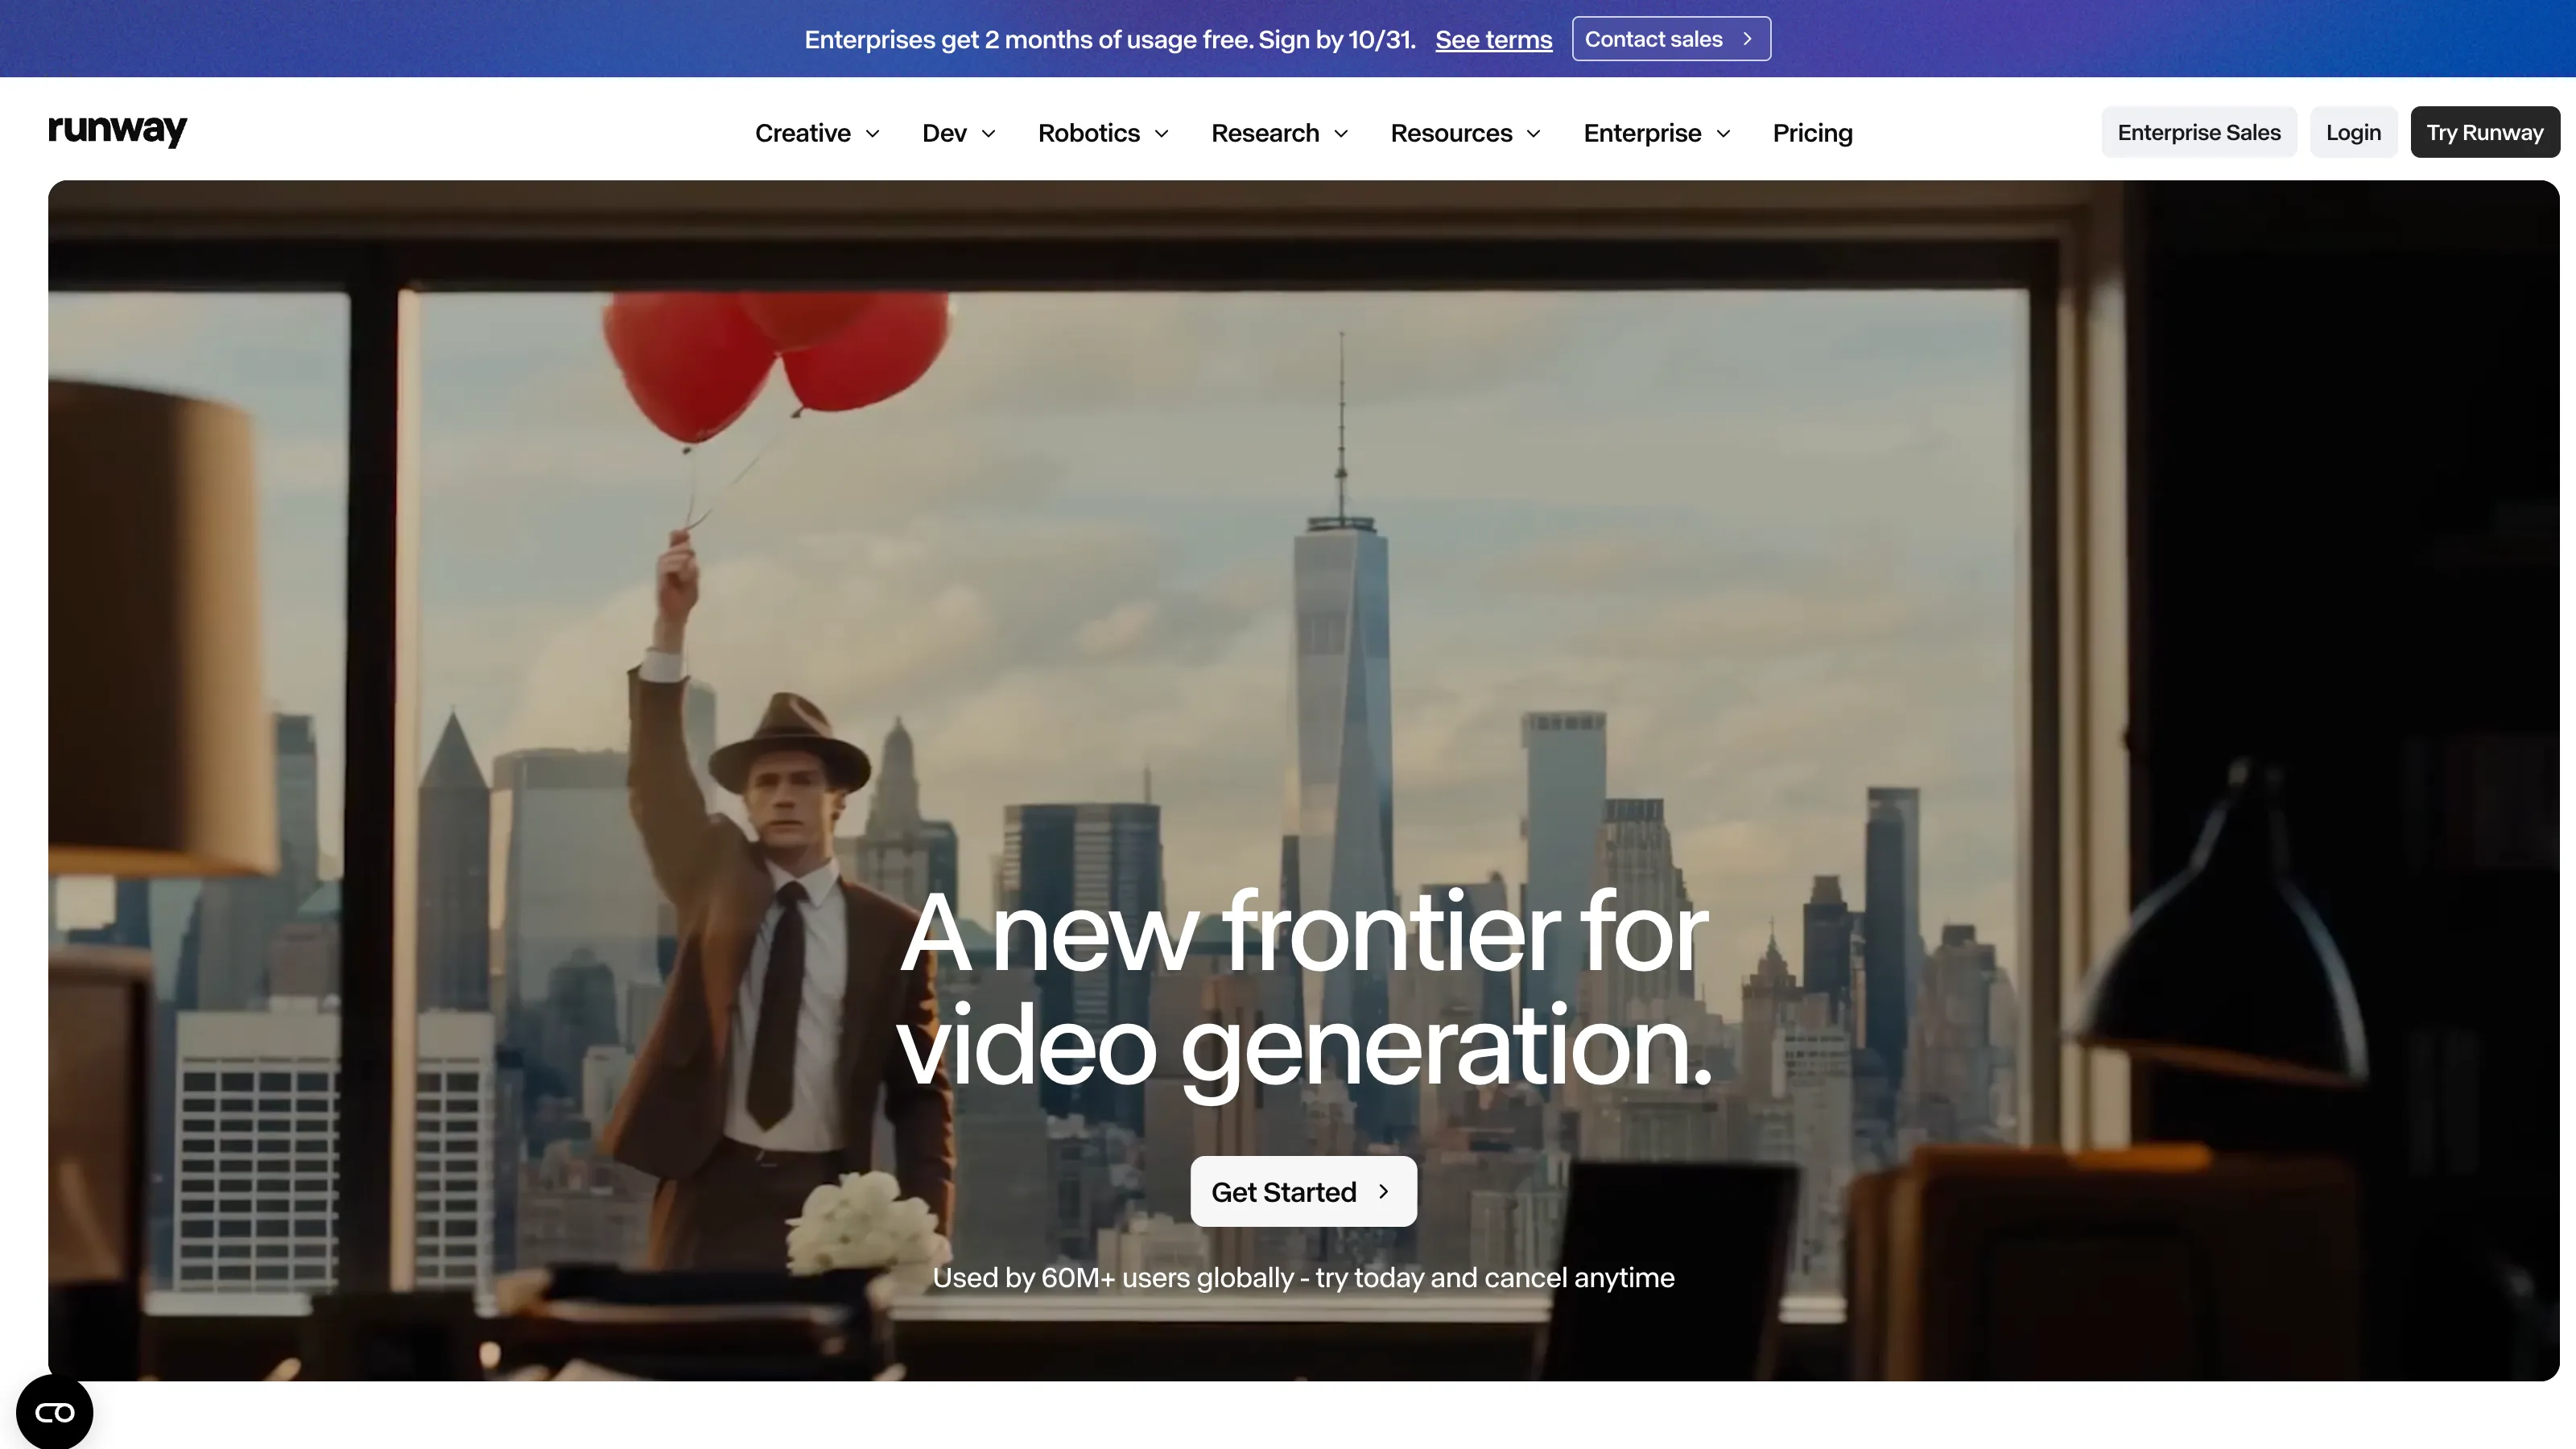Click the 'Used by 60M+ users globally' text
The image size is (2576, 1449).
click(x=1113, y=1278)
